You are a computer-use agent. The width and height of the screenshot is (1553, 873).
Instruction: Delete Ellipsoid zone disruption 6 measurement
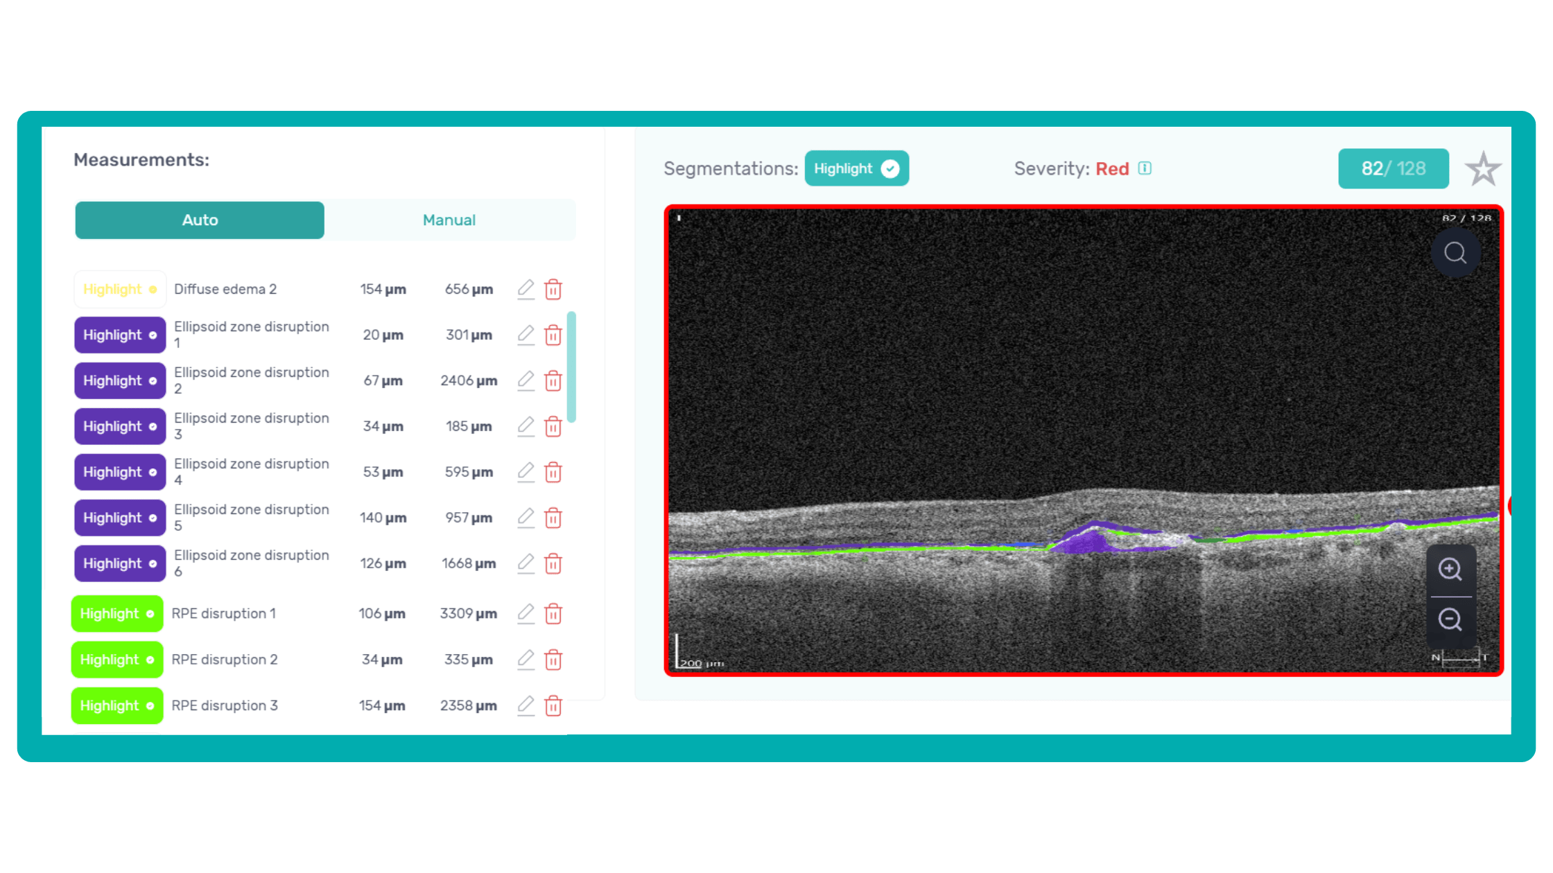(553, 563)
